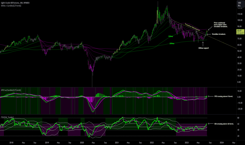The width and height of the screenshot is (245, 145).
Task: Select the PPO w/Candles[C2Trends] indicator label
Action: pos(11,90)
